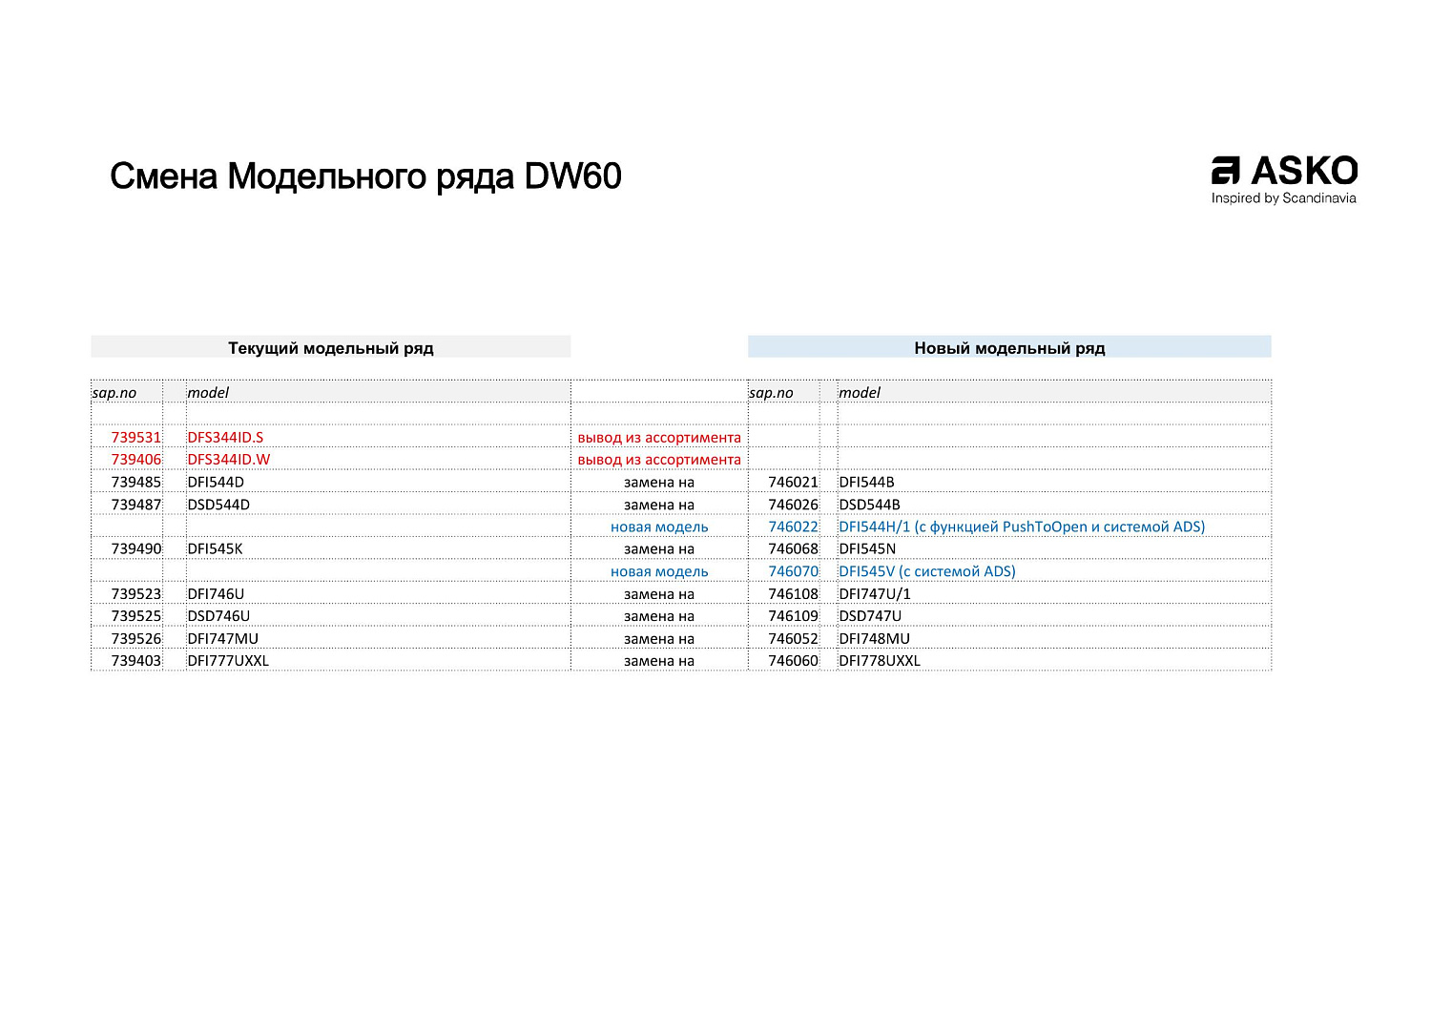Click the blue DFI544H/1 PushToOpen model text
This screenshot has width=1431, height=1012.
coord(1021,527)
